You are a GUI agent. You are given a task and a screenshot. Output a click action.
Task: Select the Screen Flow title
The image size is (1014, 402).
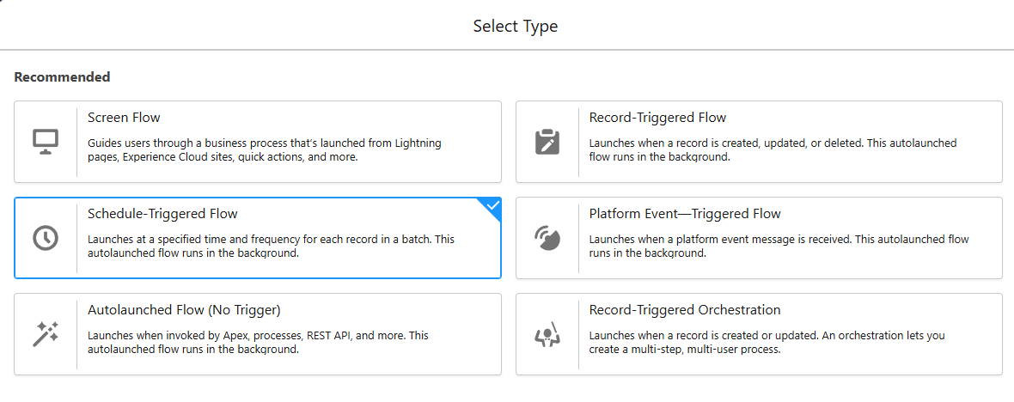tap(124, 118)
